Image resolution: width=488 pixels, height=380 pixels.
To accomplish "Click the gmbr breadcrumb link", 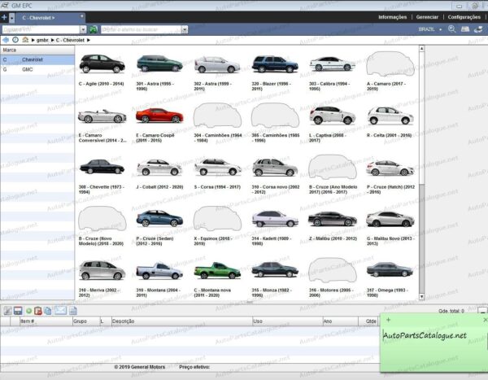I will [42, 40].
